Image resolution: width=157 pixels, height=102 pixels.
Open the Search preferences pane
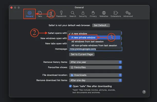point(73,14)
